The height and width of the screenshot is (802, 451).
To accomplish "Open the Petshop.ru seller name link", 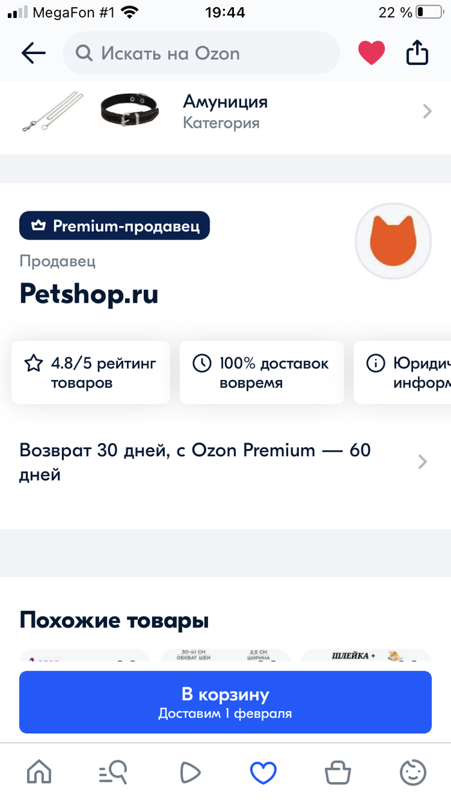I will pos(89,294).
